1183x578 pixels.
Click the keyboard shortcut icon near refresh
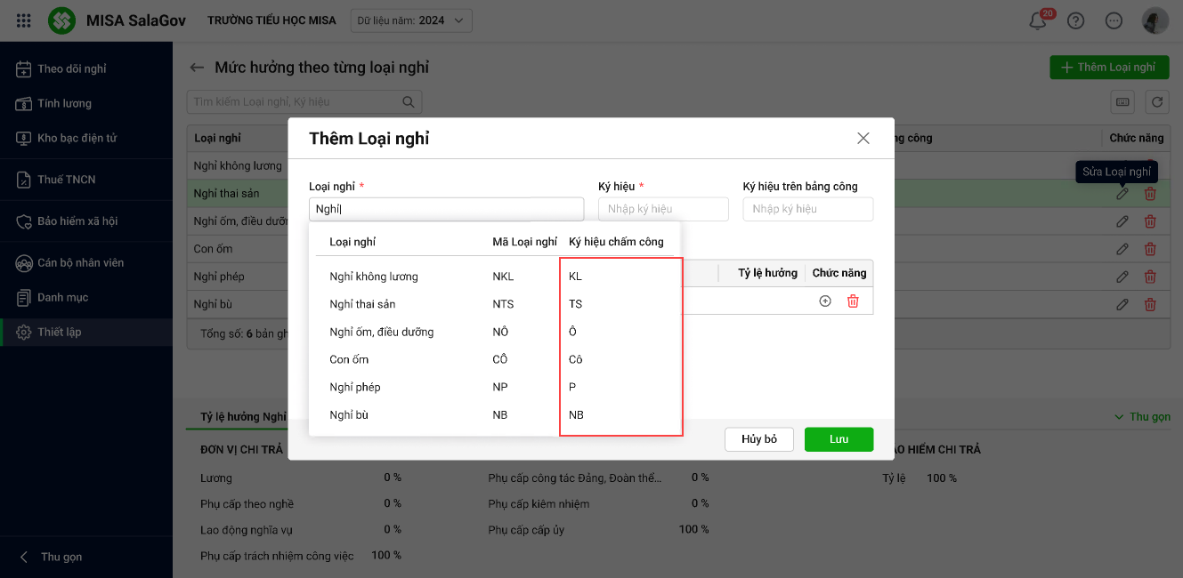pyautogui.click(x=1122, y=102)
